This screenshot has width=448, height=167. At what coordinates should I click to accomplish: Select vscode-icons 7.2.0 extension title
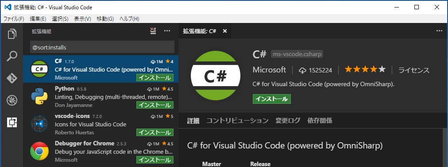coord(78,116)
